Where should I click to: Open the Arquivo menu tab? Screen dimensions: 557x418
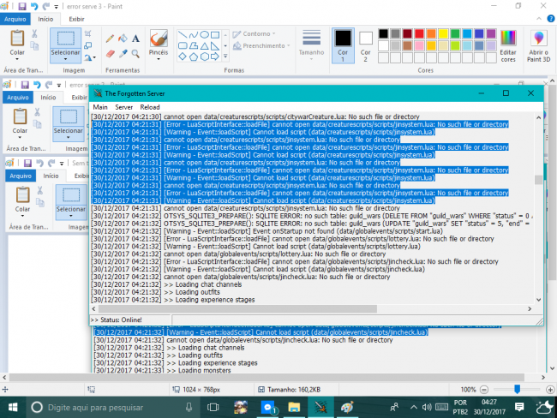point(15,19)
